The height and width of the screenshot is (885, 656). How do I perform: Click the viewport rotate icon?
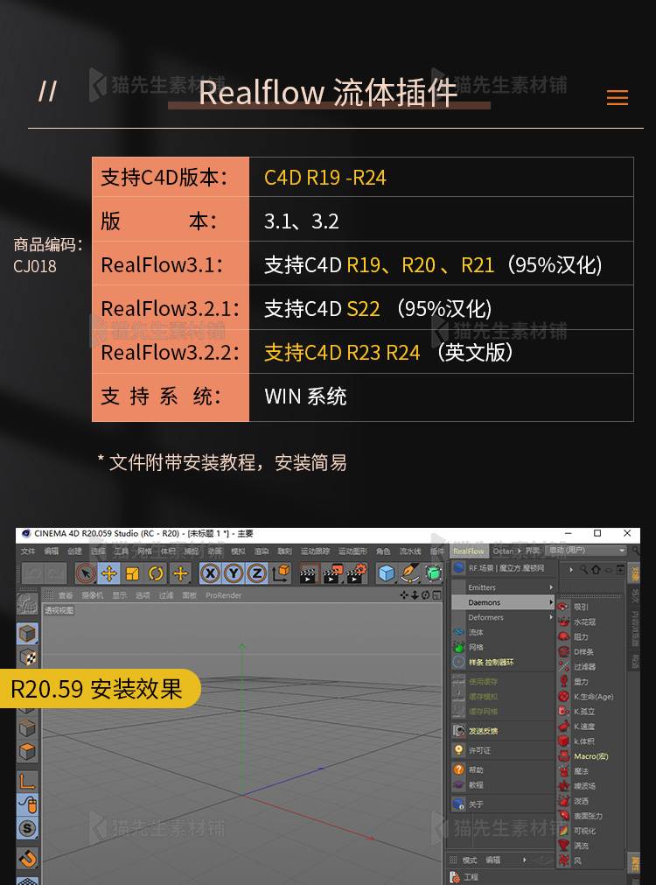(425, 595)
